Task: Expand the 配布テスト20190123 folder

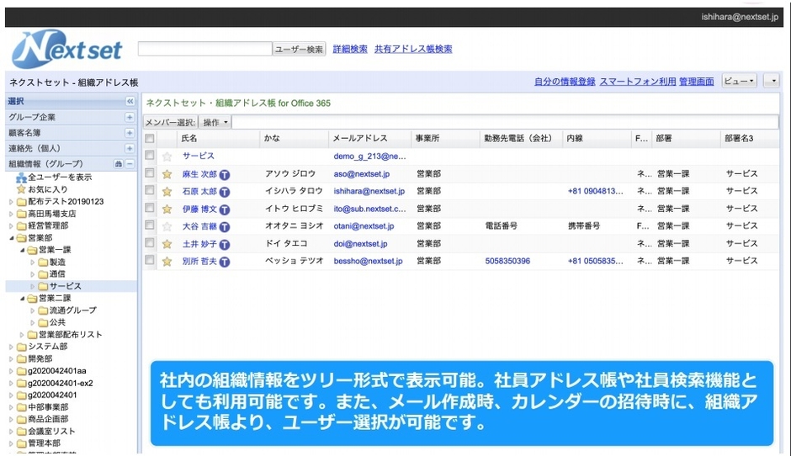Action: coord(11,202)
